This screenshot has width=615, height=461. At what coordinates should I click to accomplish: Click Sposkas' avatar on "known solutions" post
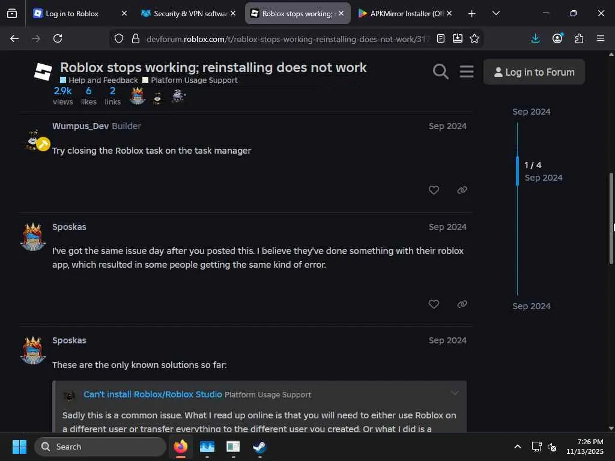(33, 351)
